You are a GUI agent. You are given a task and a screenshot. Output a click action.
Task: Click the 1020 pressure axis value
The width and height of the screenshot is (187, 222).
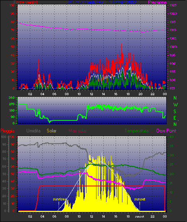pyautogui.click(x=173, y=14)
